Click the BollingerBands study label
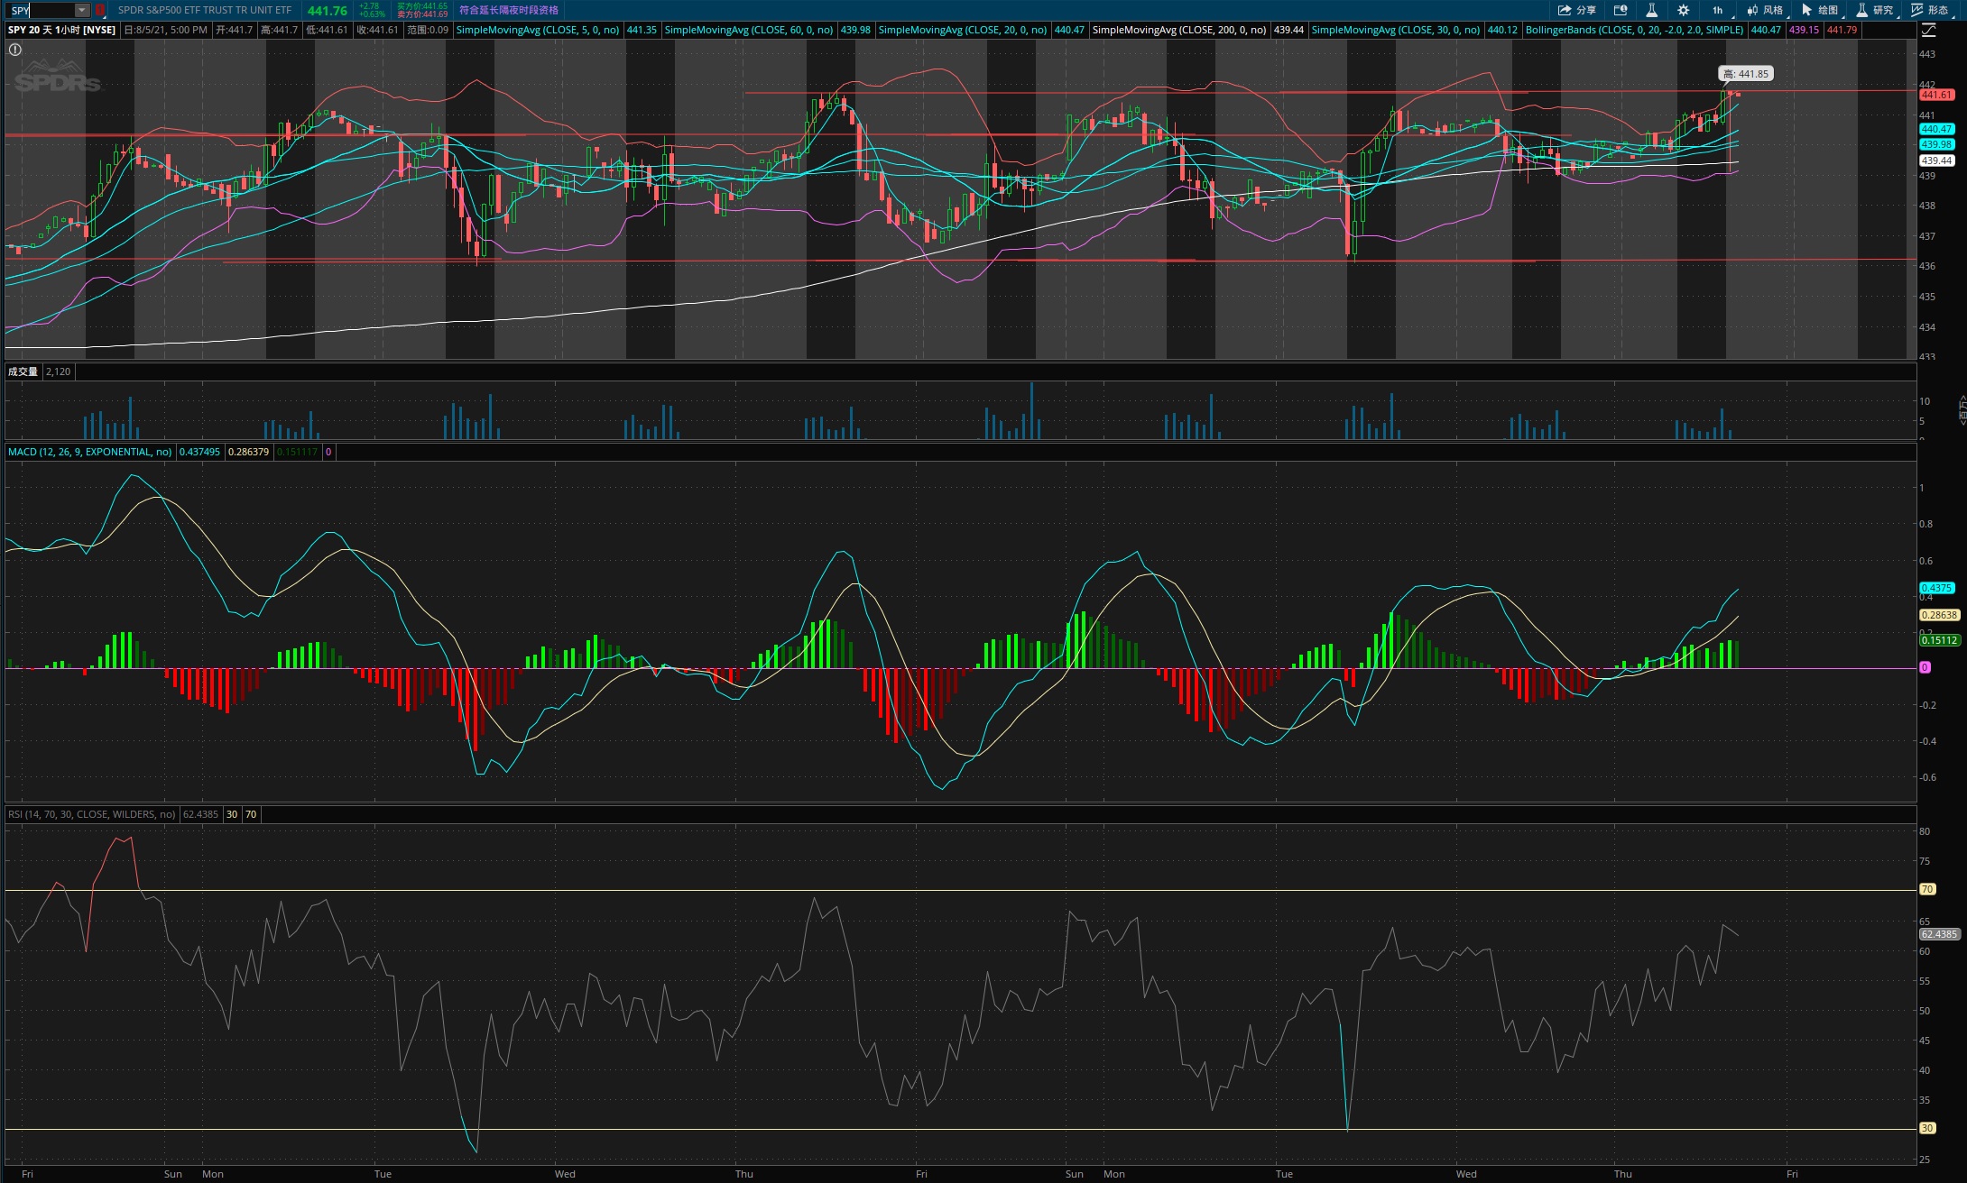The height and width of the screenshot is (1183, 1967). point(1634,30)
